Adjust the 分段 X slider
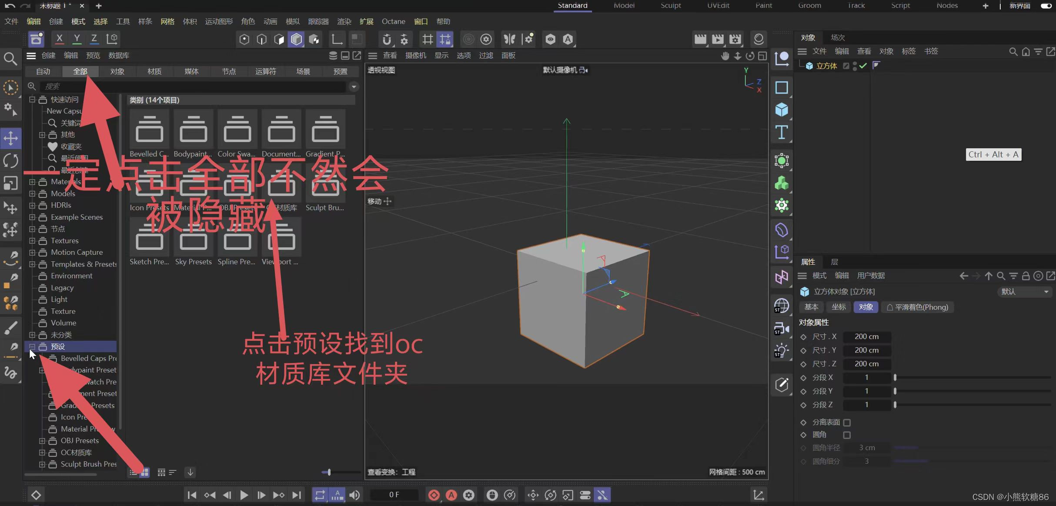This screenshot has height=506, width=1056. tap(895, 377)
